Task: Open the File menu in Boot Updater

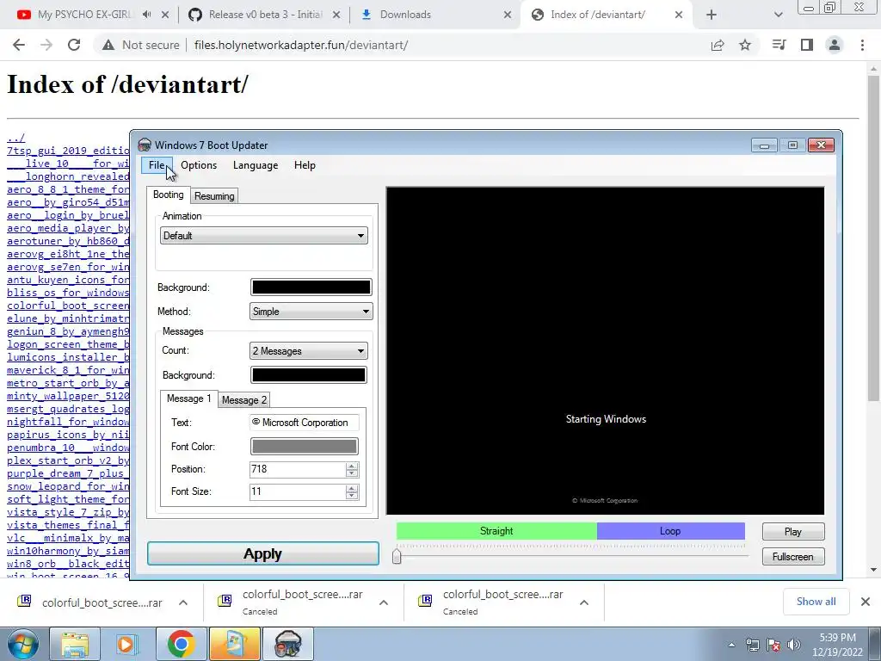Action: pyautogui.click(x=157, y=165)
